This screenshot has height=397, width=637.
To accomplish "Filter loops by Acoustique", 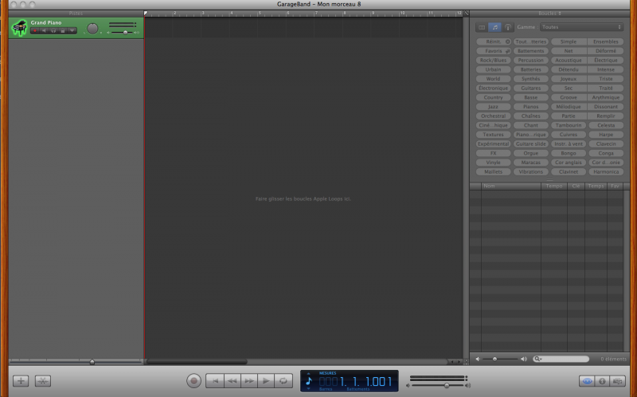I will (569, 61).
